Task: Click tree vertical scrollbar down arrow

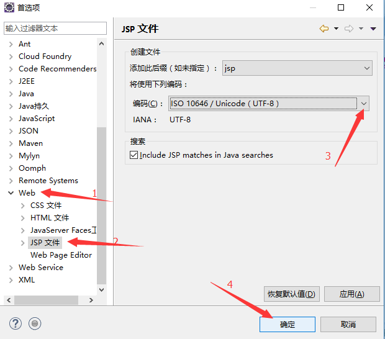Action: [101, 290]
